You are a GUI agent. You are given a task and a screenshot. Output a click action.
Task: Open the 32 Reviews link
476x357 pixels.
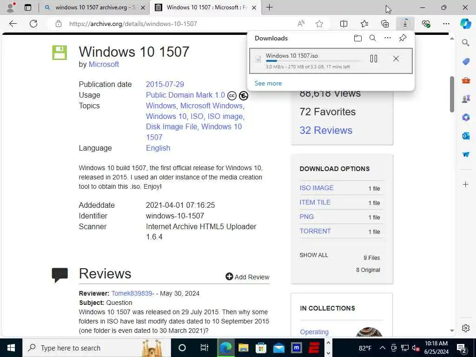pos(326,130)
